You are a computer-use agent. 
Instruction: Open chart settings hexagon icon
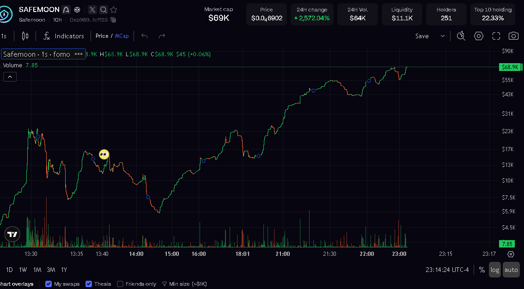pos(479,36)
